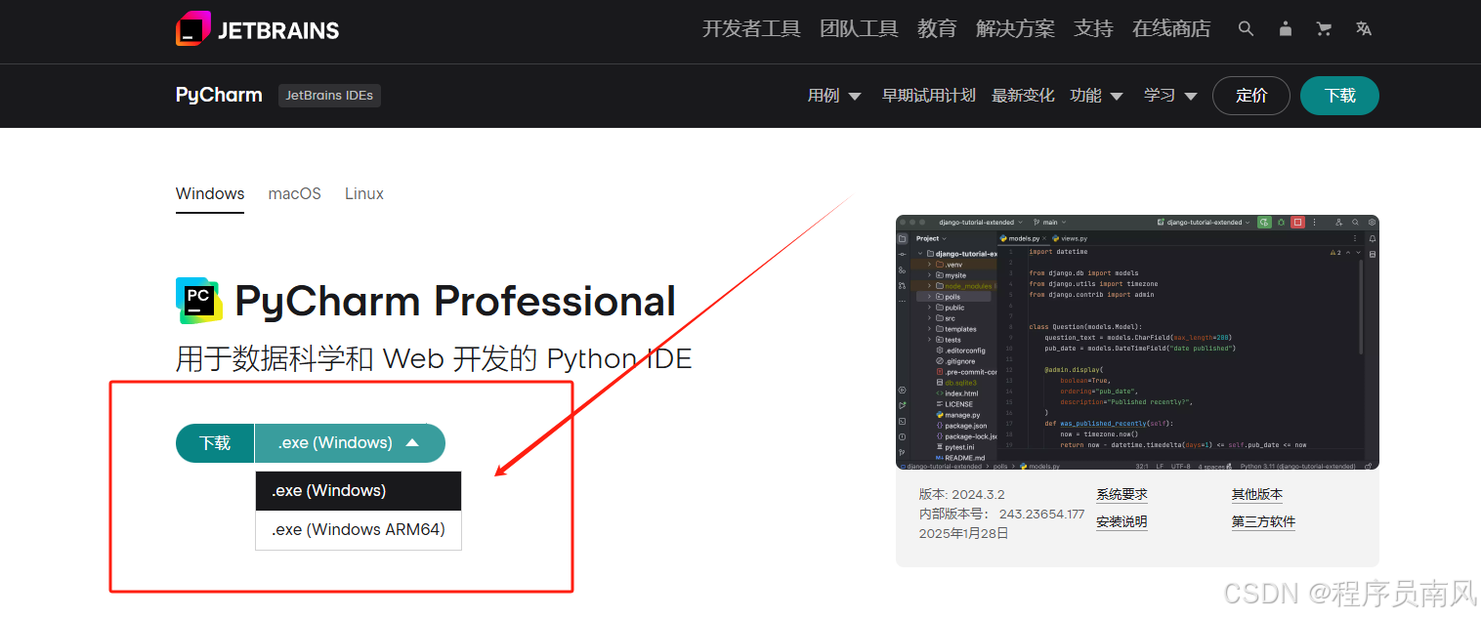Screen dimensions: 1481x619
Task: Expand the 功能 dropdown
Action: (x=1096, y=96)
